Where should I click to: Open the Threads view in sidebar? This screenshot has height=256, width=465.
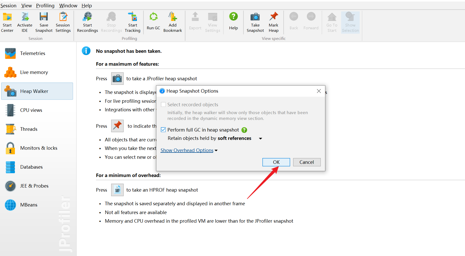pos(29,129)
